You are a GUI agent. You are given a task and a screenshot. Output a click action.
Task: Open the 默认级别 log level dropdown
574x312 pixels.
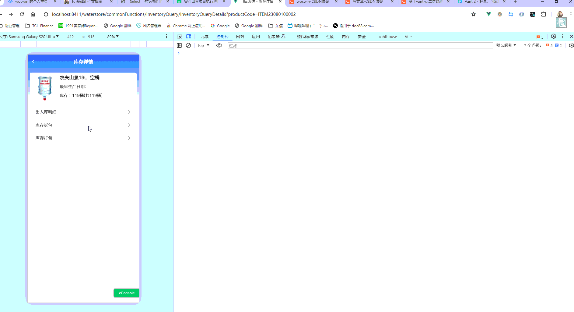click(x=506, y=45)
